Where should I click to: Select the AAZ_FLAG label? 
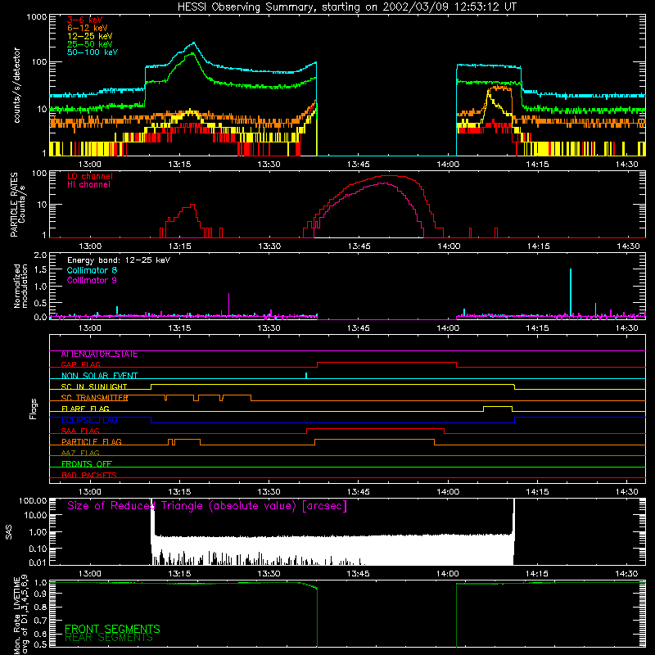click(80, 454)
